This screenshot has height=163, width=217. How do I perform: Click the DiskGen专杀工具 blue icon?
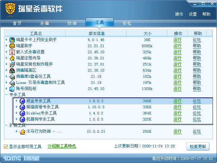pyautogui.click(x=22, y=113)
